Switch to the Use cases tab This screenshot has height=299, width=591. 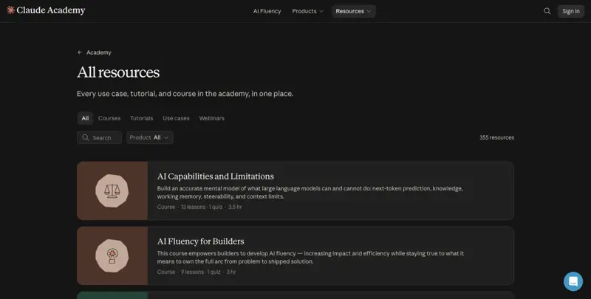point(176,118)
